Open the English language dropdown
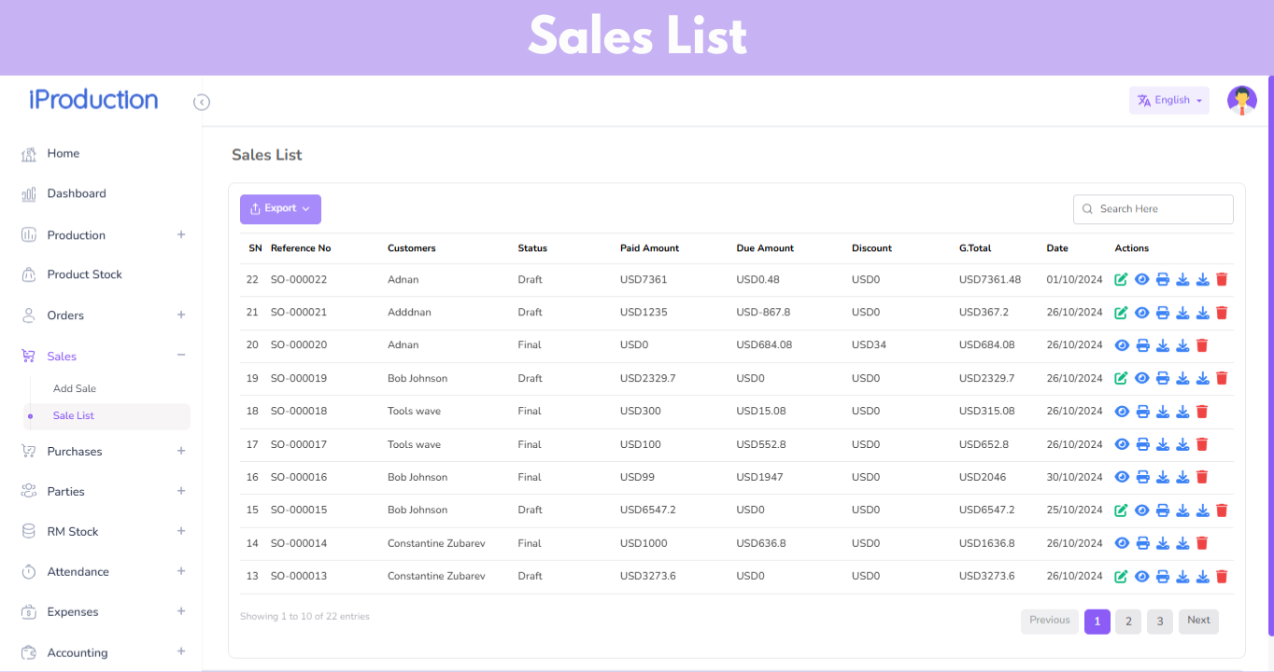Viewport: 1274px width, 672px height. tap(1168, 101)
